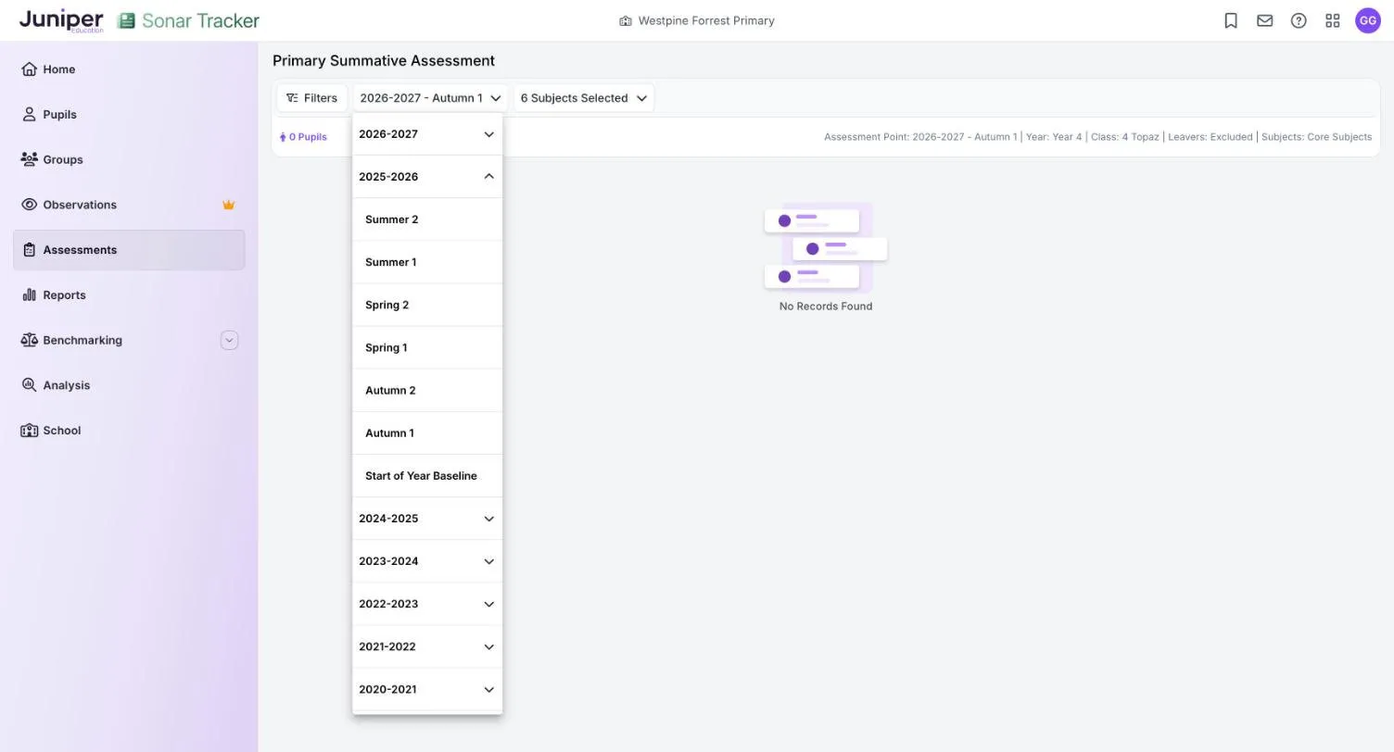The width and height of the screenshot is (1394, 752).
Task: Expand the Benchmarking submenu chevron
Action: coord(229,340)
